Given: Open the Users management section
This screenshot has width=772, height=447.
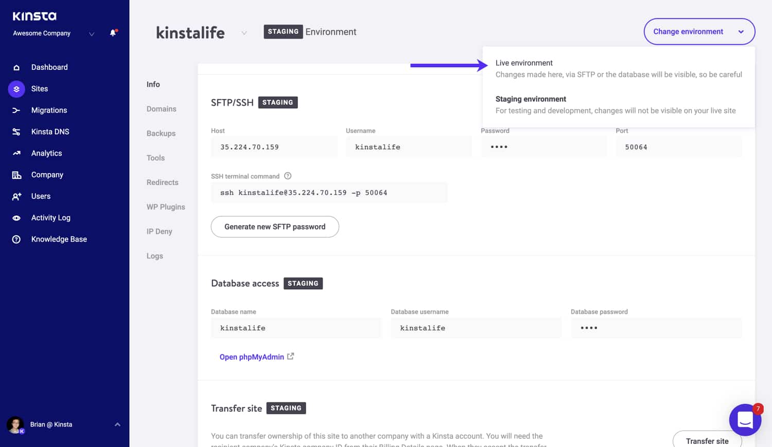Looking at the screenshot, I should [40, 196].
